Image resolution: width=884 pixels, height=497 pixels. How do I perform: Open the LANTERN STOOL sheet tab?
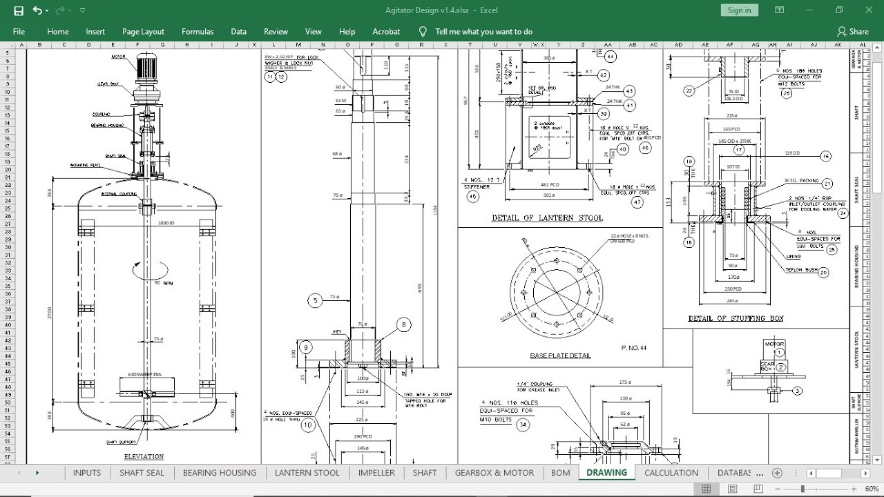[x=307, y=473]
